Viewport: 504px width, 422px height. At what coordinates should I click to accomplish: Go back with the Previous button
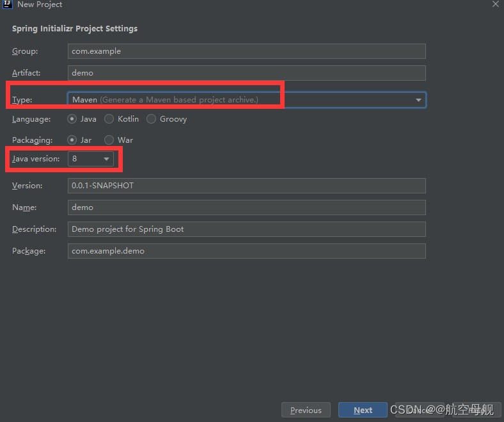point(306,410)
